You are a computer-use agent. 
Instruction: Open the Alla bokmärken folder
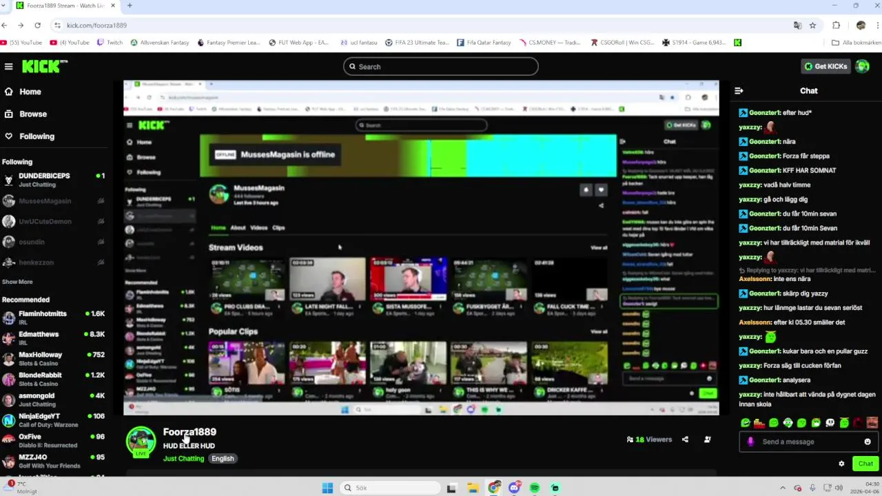click(x=856, y=43)
